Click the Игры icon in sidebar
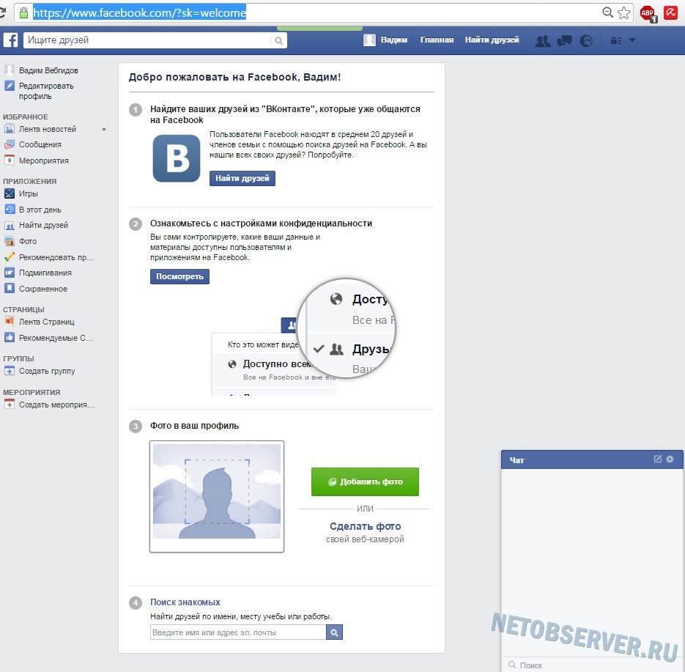Image resolution: width=685 pixels, height=672 pixels. [x=10, y=193]
